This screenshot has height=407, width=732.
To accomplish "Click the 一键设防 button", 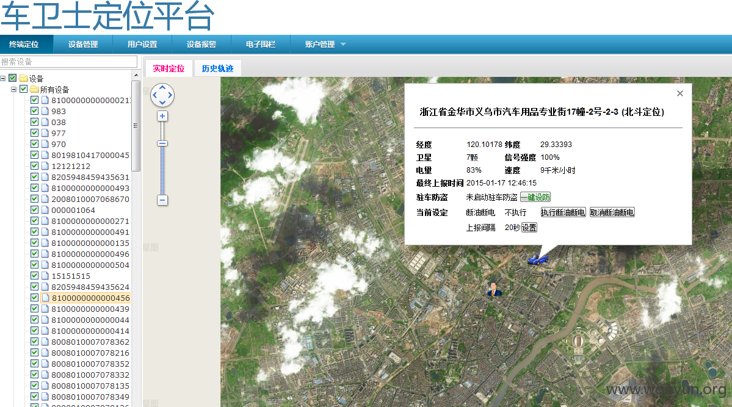I will (535, 197).
